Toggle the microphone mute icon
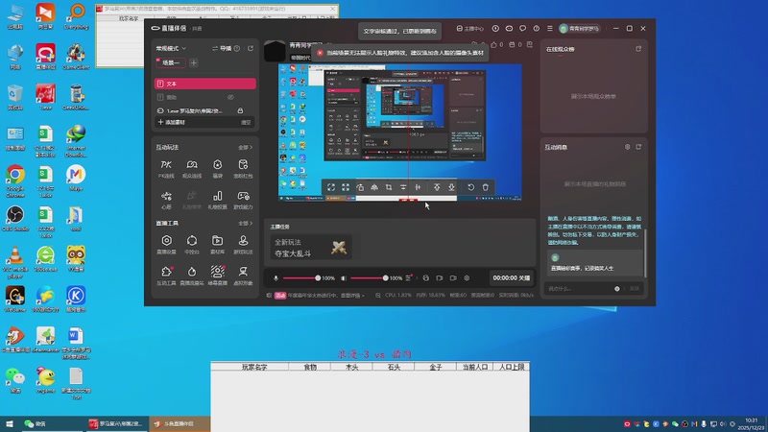 276,278
